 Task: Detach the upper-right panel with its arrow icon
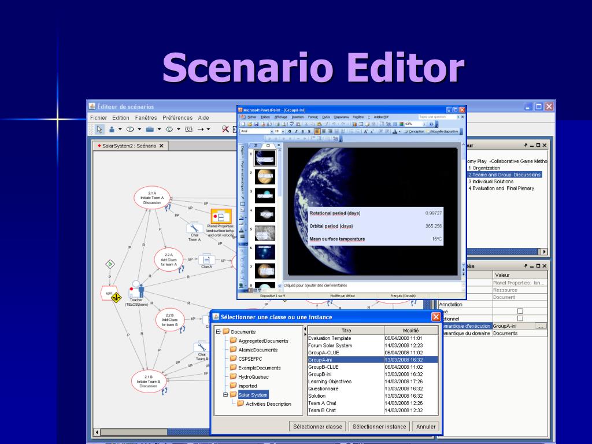pyautogui.click(x=526, y=145)
